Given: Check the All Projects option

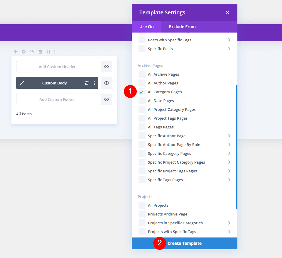Looking at the screenshot, I should click(141, 205).
